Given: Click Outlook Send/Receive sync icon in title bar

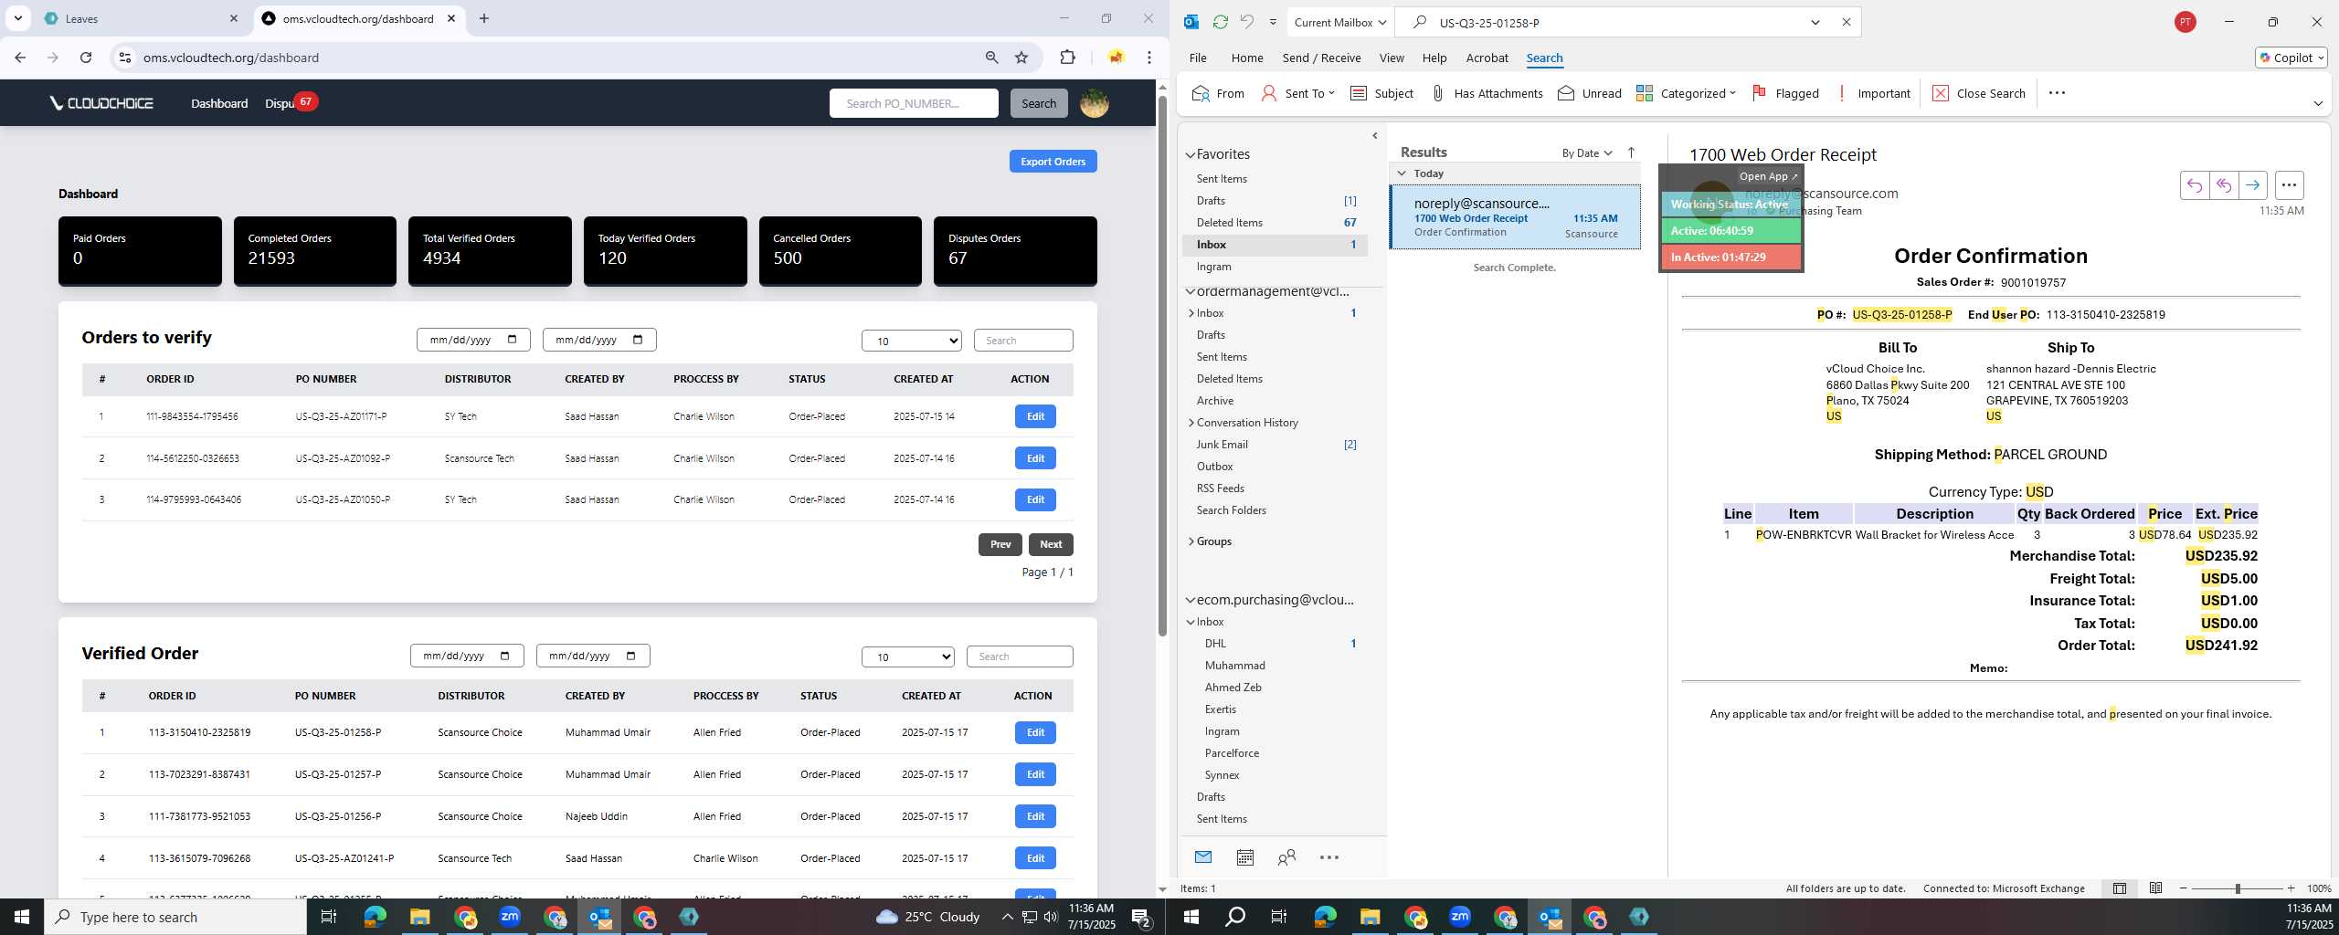Looking at the screenshot, I should 1220,22.
